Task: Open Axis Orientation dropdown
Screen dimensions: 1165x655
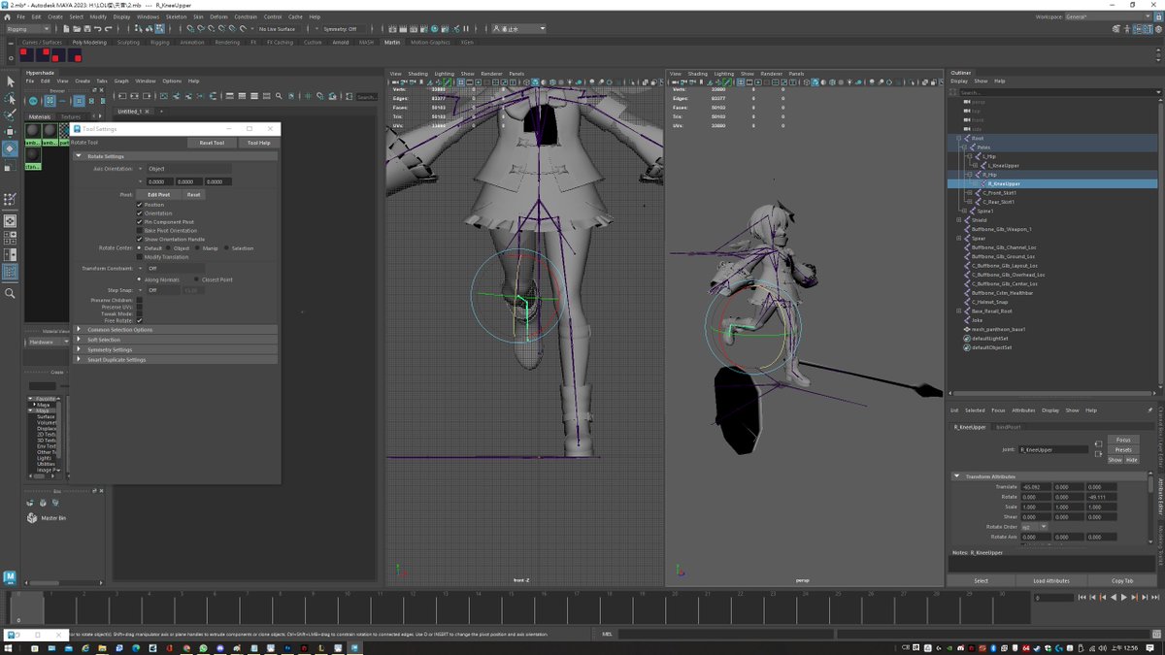Action: pyautogui.click(x=140, y=169)
